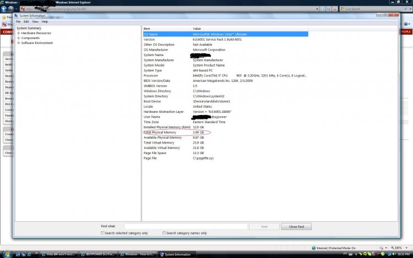Viewport: 413px width, 258px height.
Task: Click the Find button
Action: [x=264, y=227]
